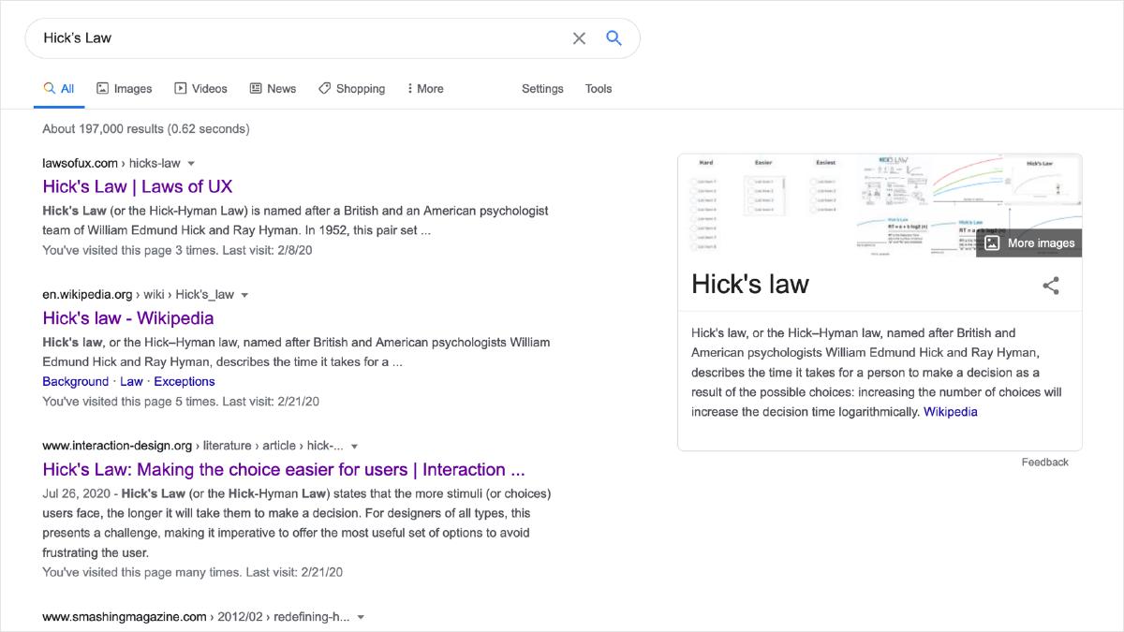Switch to the News tab
The image size is (1124, 632).
pos(273,89)
